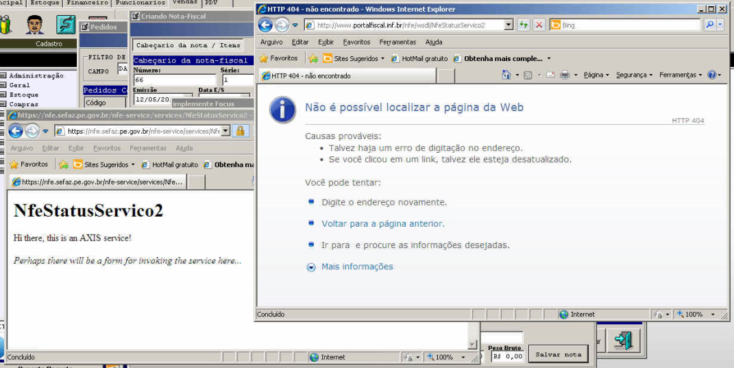Click protected mode icon in 404 status bar
Screen dimensions: 734x368
pos(659,315)
